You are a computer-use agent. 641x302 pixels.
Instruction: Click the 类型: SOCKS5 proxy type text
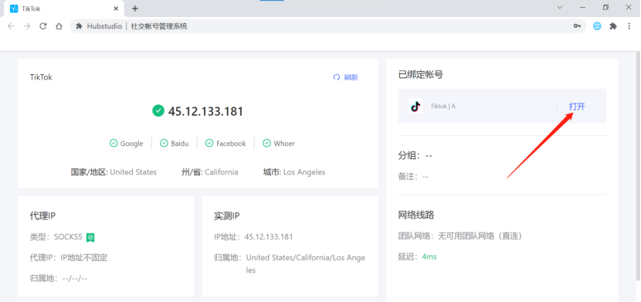56,236
